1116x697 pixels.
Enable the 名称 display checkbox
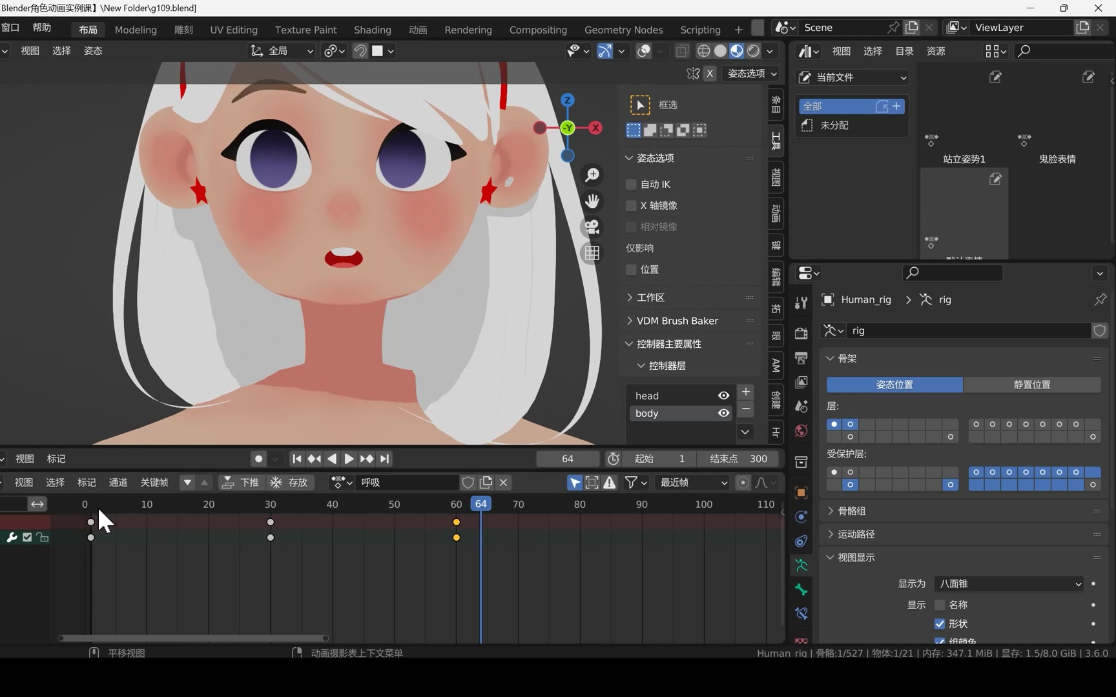pyautogui.click(x=940, y=605)
